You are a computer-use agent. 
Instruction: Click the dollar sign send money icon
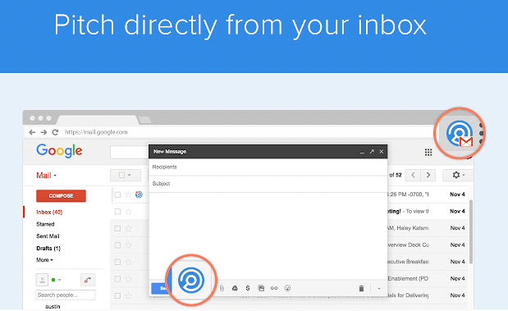pos(248,288)
